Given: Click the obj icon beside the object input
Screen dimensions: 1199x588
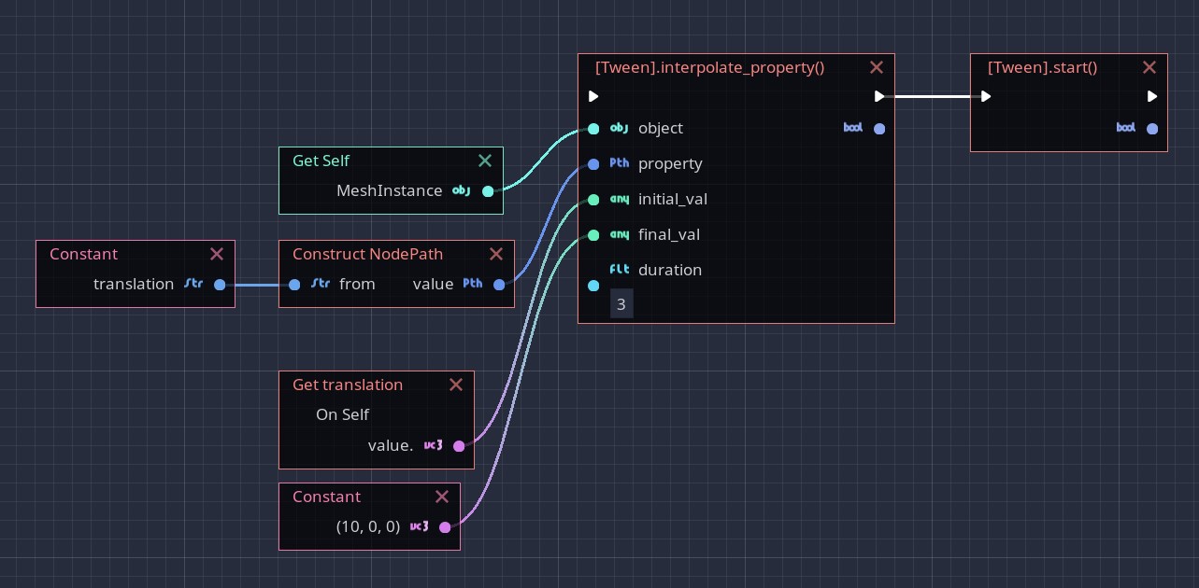Looking at the screenshot, I should [618, 128].
